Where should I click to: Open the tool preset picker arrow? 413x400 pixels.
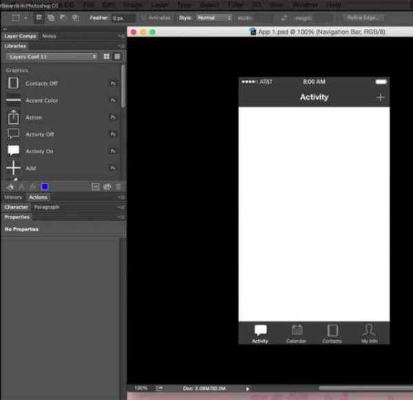pos(25,18)
